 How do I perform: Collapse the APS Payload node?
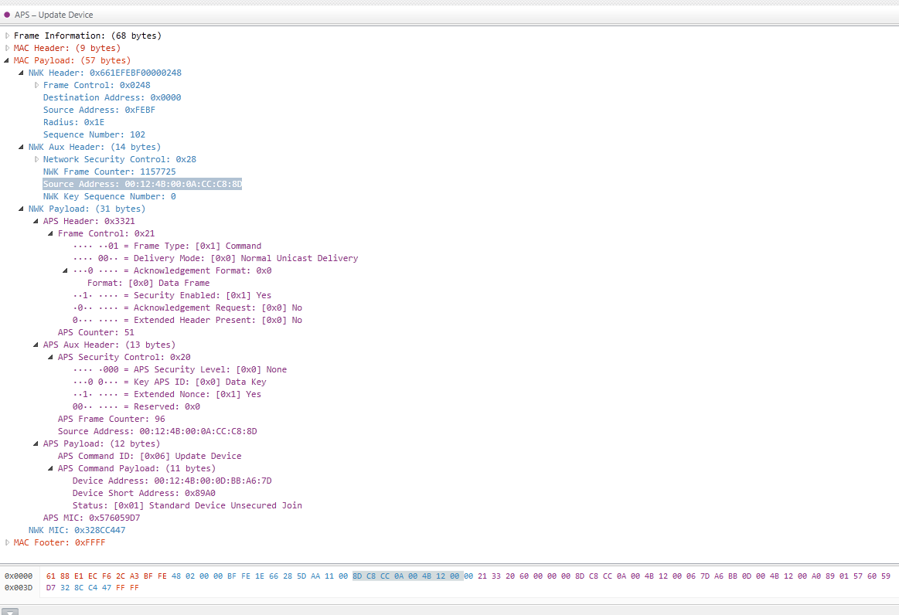point(36,443)
